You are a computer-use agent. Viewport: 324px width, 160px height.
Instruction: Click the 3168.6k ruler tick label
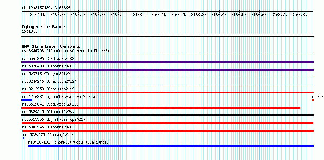259,15
